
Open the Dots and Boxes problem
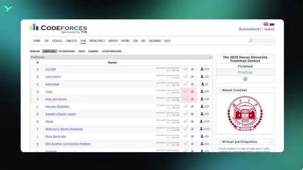coord(56,99)
